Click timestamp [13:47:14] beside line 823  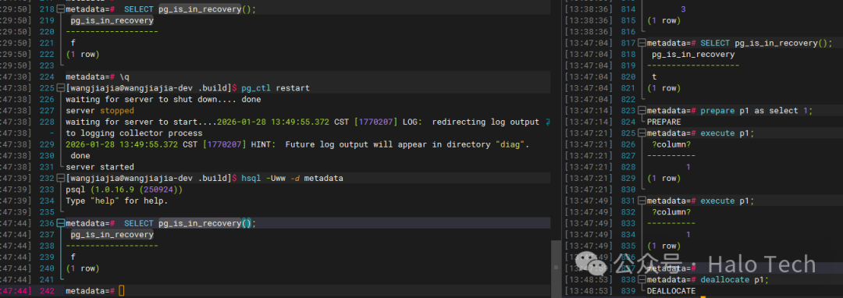(x=589, y=111)
